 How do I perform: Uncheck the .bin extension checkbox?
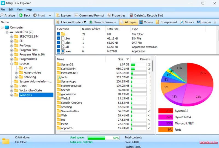click(59, 38)
